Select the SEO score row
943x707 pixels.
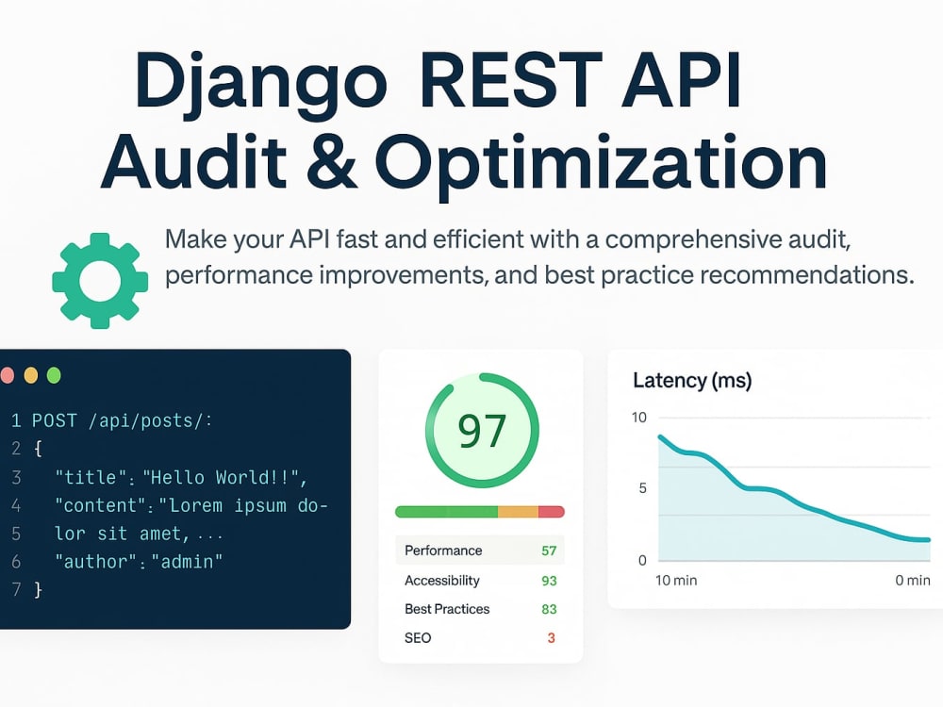pos(480,638)
